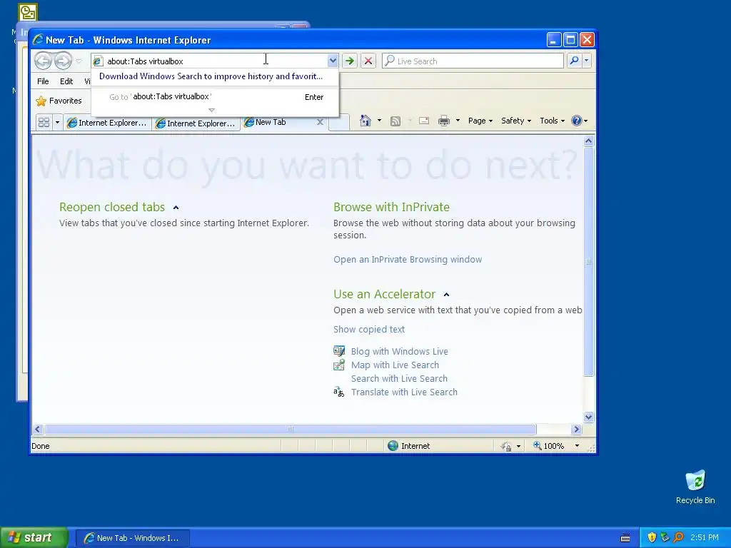
Task: Click the horizontal scrollbar right arrow
Action: pos(577,429)
